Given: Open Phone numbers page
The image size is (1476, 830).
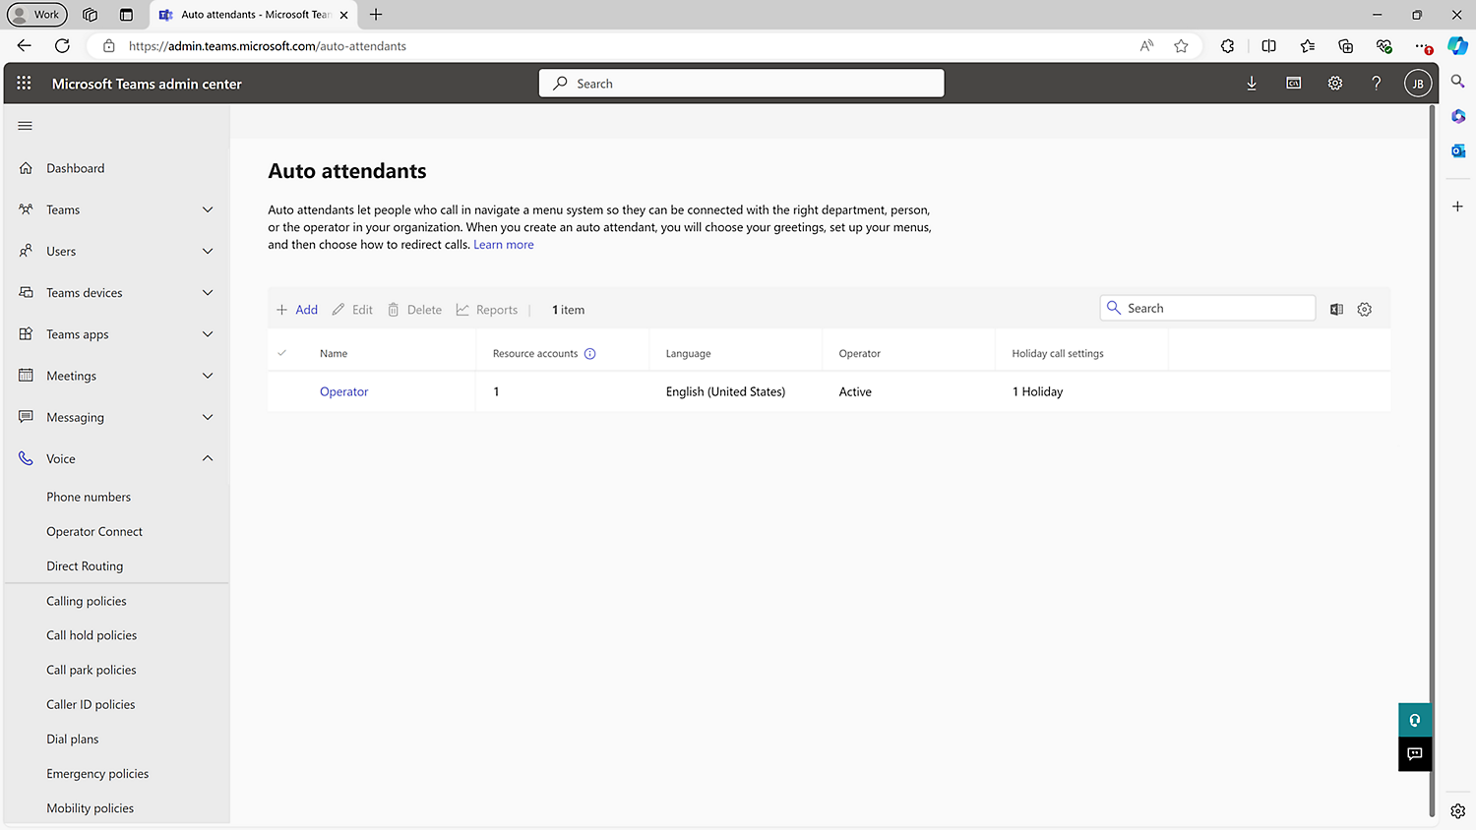Looking at the screenshot, I should coord(89,498).
